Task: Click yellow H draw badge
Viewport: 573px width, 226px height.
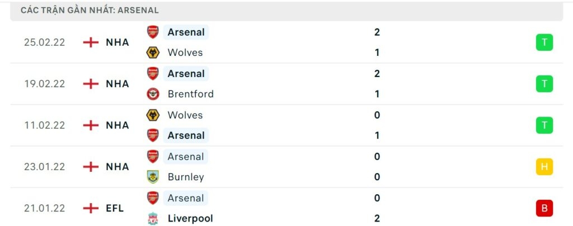Action: [544, 167]
